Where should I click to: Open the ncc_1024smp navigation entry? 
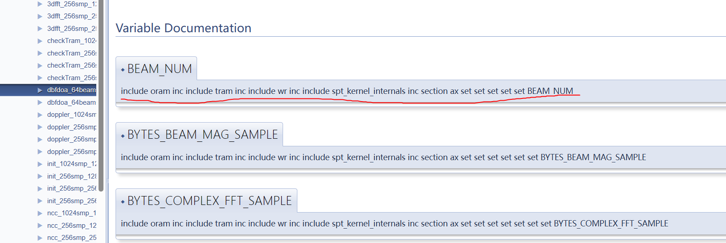click(71, 213)
